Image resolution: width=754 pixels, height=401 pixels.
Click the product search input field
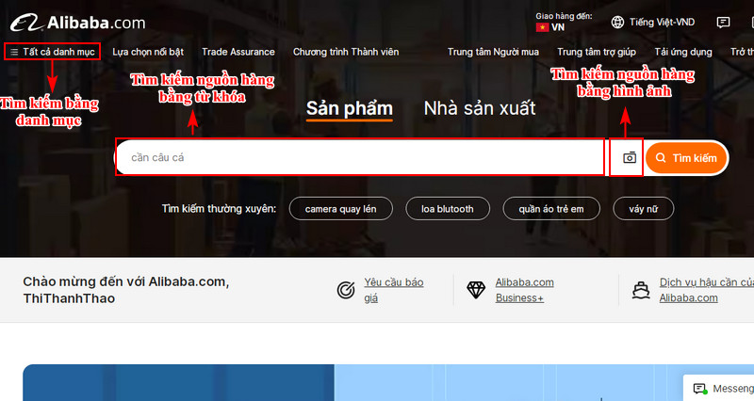360,157
